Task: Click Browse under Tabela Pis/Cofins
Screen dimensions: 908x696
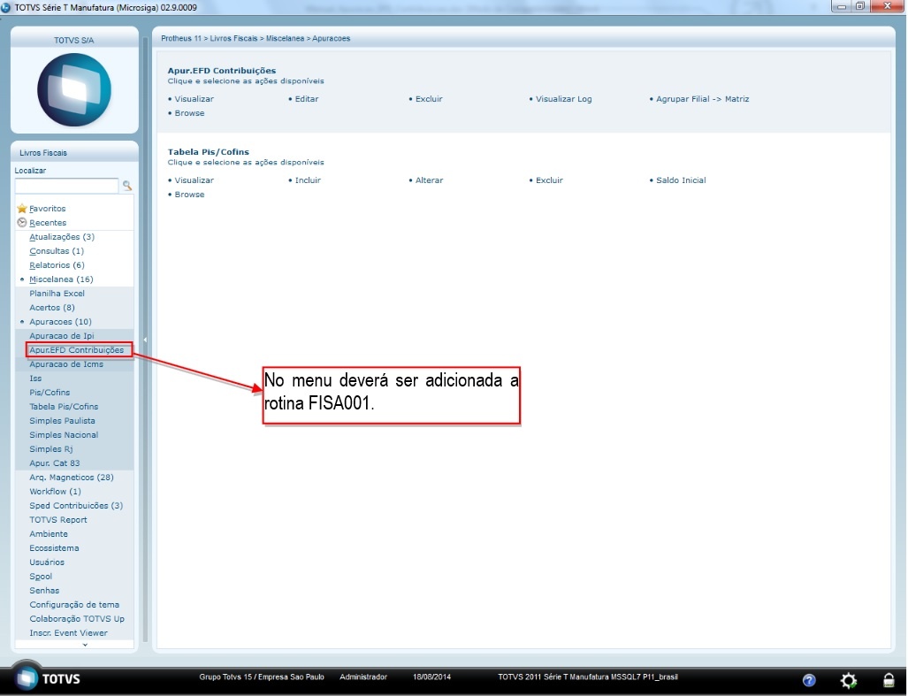Action: click(189, 195)
